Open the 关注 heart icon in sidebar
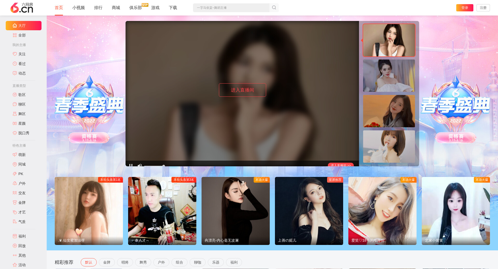 tap(15, 54)
